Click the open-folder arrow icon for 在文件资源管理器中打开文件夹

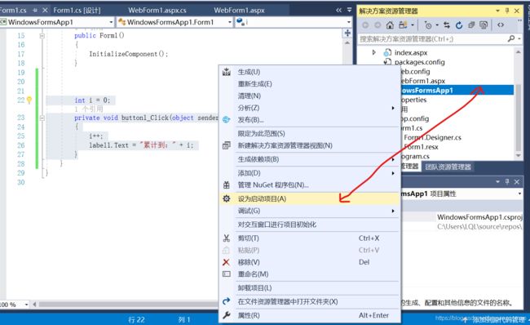pos(226,301)
